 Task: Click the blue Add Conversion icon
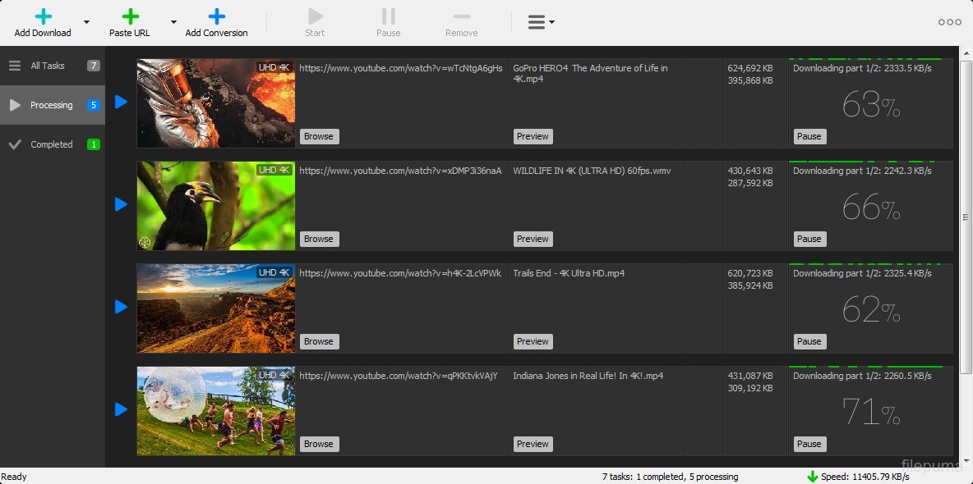tap(216, 16)
